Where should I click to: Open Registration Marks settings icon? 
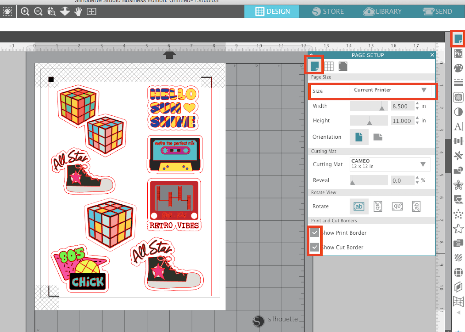coord(343,66)
